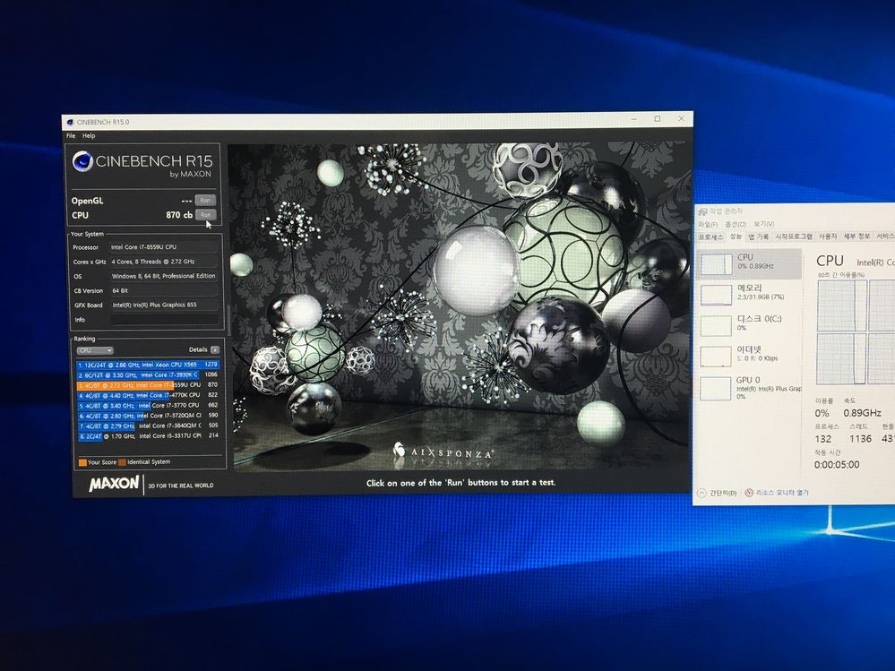Click the uptime value 0:00:05:00
Image resolution: width=895 pixels, height=671 pixels.
click(x=836, y=465)
